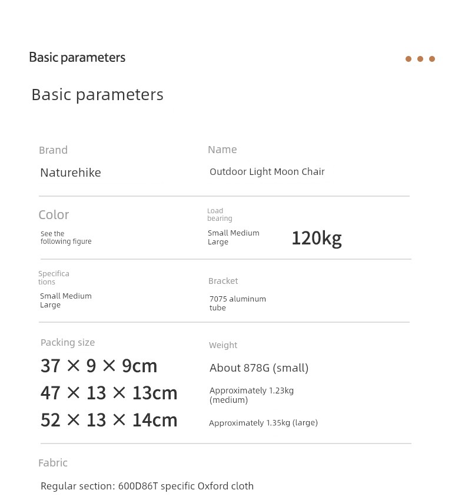Click Approximately 1.35kg (large) weight
The width and height of the screenshot is (465, 503).
click(263, 423)
